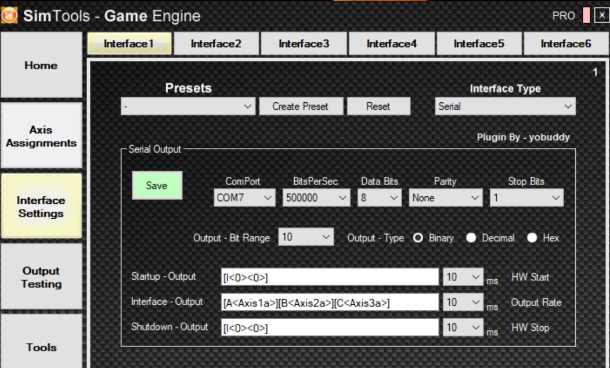Open the BitsPerSec dropdown showing 500000
610x368 pixels.
(x=316, y=197)
